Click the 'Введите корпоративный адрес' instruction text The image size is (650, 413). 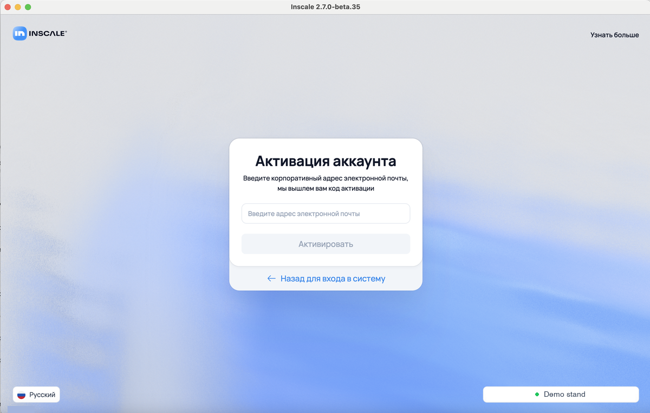pyautogui.click(x=326, y=183)
